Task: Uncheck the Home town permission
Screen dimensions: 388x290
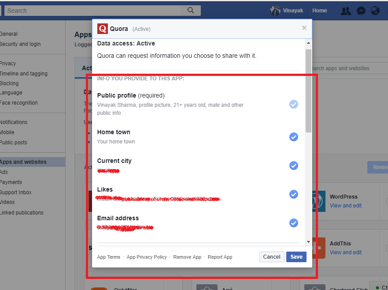Action: tap(294, 137)
